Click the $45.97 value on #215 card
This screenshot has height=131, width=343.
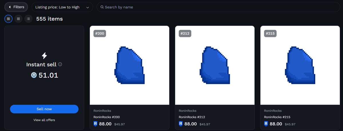290,124
